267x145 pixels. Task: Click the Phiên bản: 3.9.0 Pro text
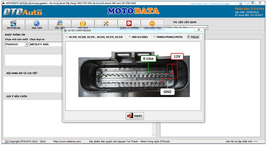pyautogui.click(x=249, y=9)
